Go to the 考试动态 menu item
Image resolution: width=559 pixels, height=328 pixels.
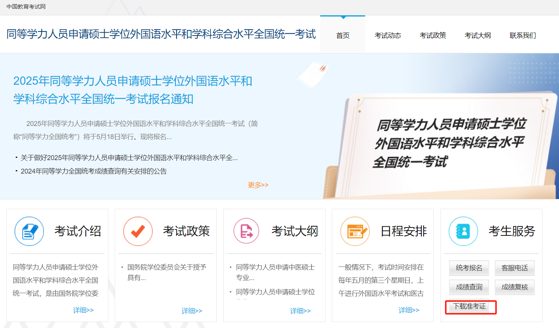(x=388, y=35)
